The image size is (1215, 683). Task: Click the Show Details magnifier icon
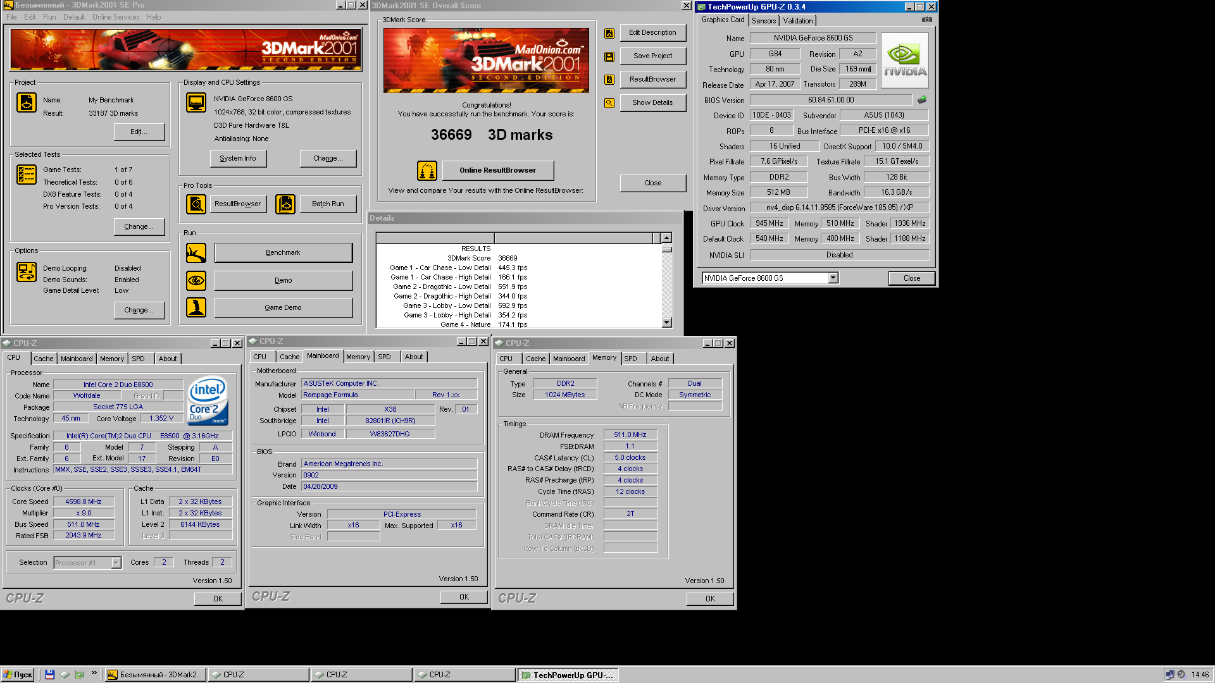pos(609,103)
